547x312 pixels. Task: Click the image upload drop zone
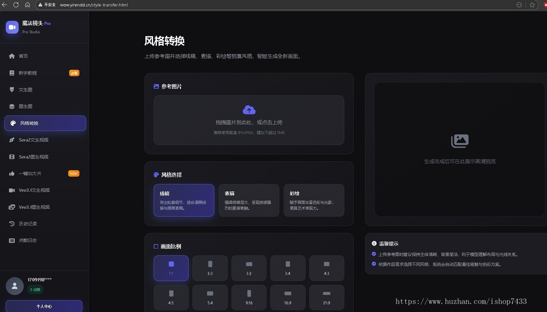click(249, 120)
